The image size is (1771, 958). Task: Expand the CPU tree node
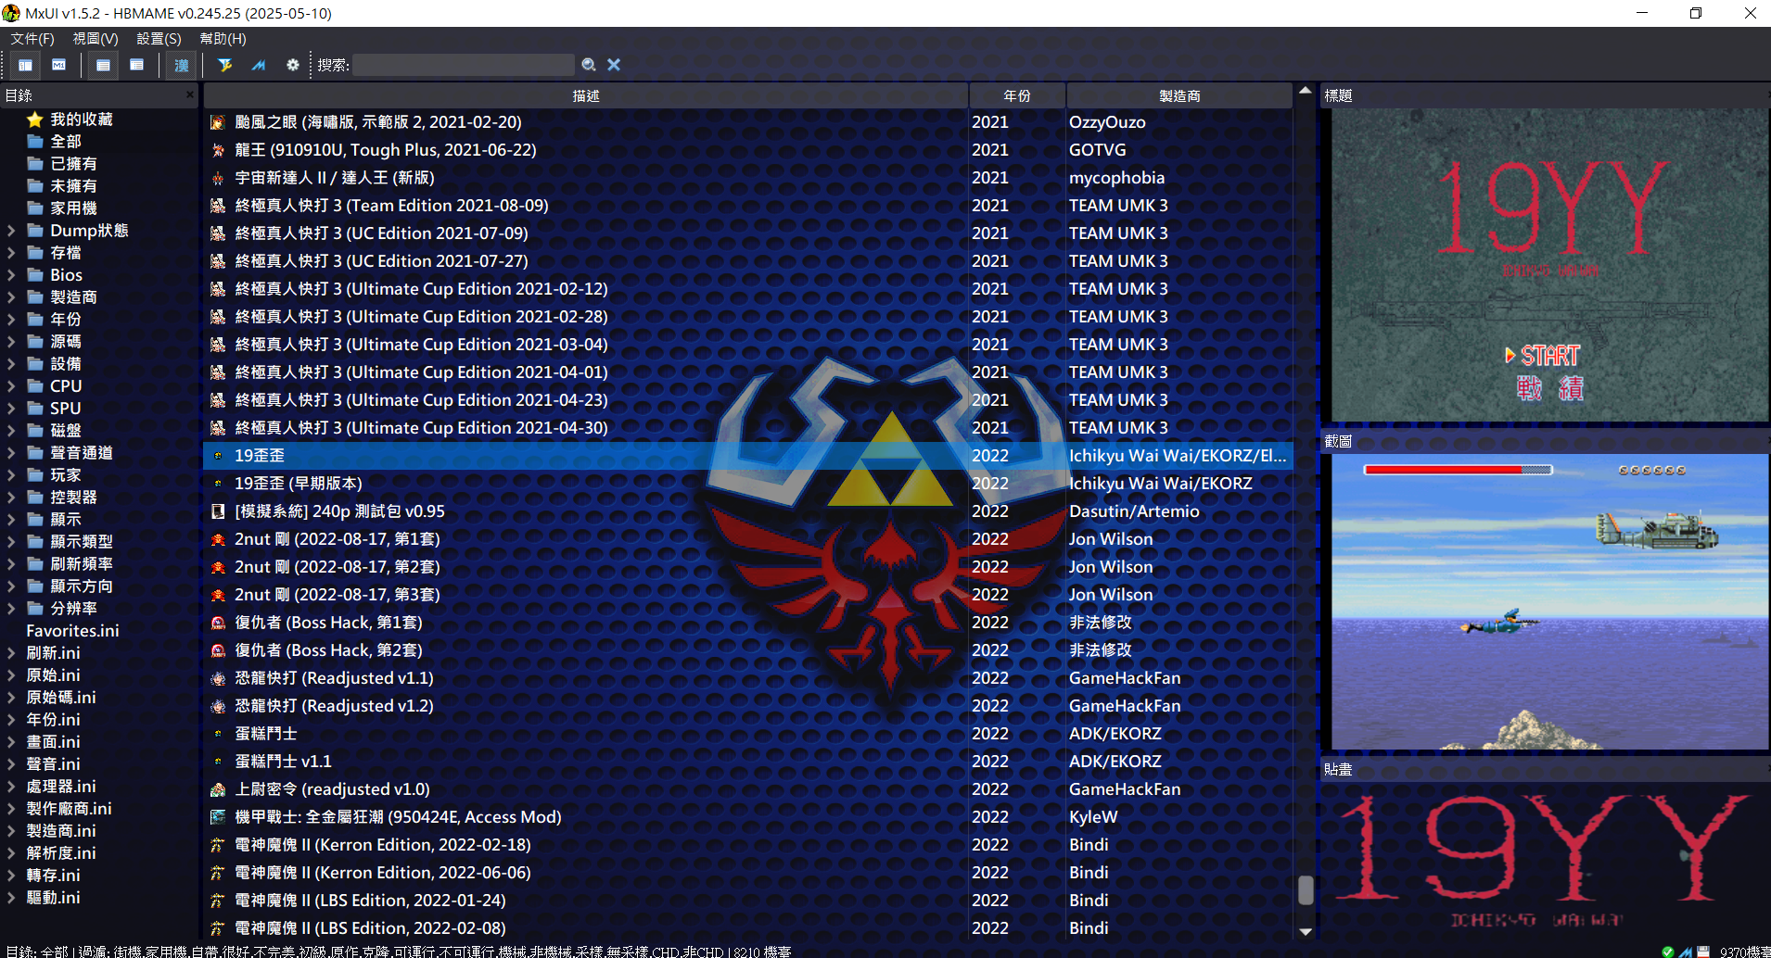click(11, 386)
